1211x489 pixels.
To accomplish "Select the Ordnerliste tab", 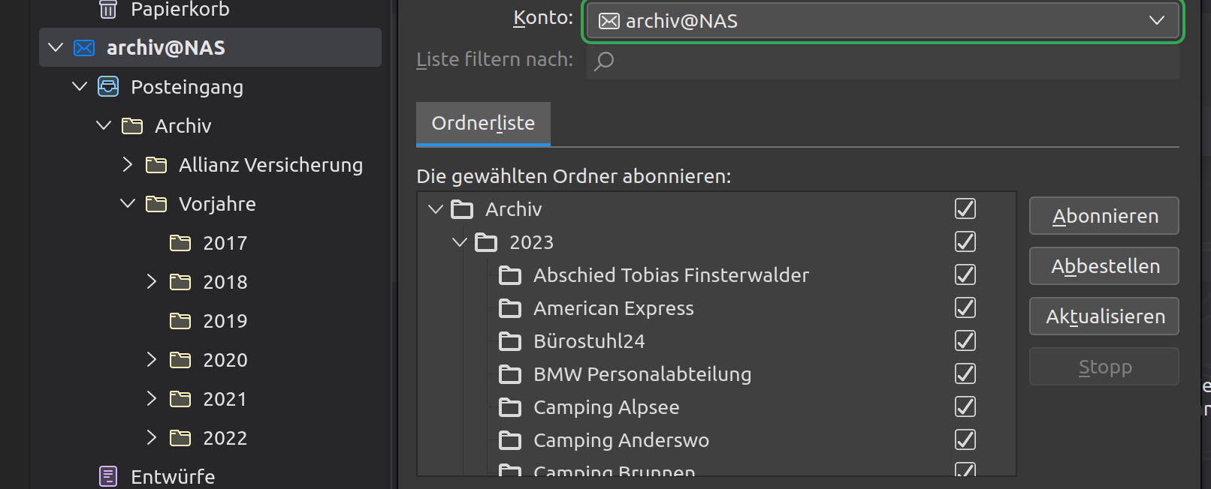I will (483, 124).
